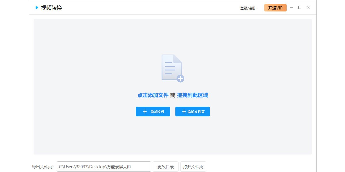Minimize the video converter window

292,8
